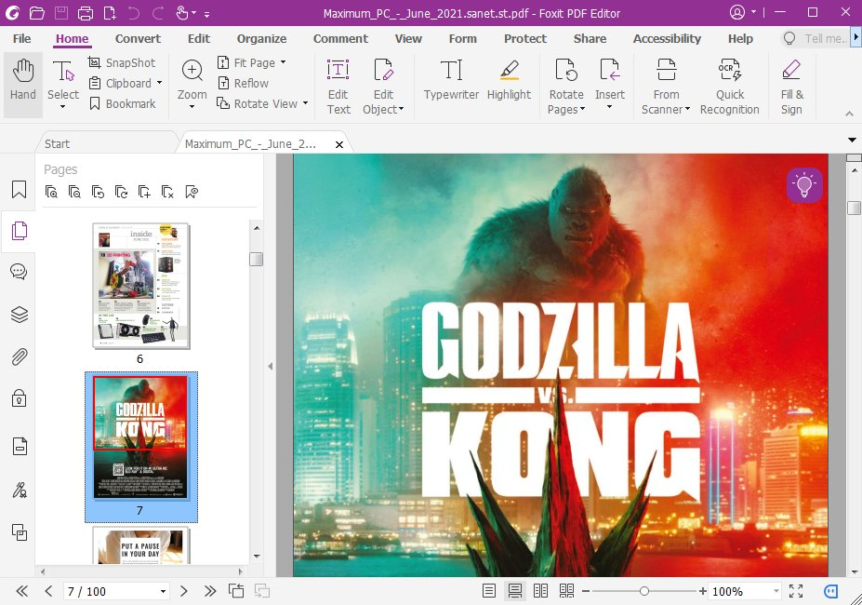Select the Hand tool
Viewport: 862px width, 605px height.
pos(22,83)
